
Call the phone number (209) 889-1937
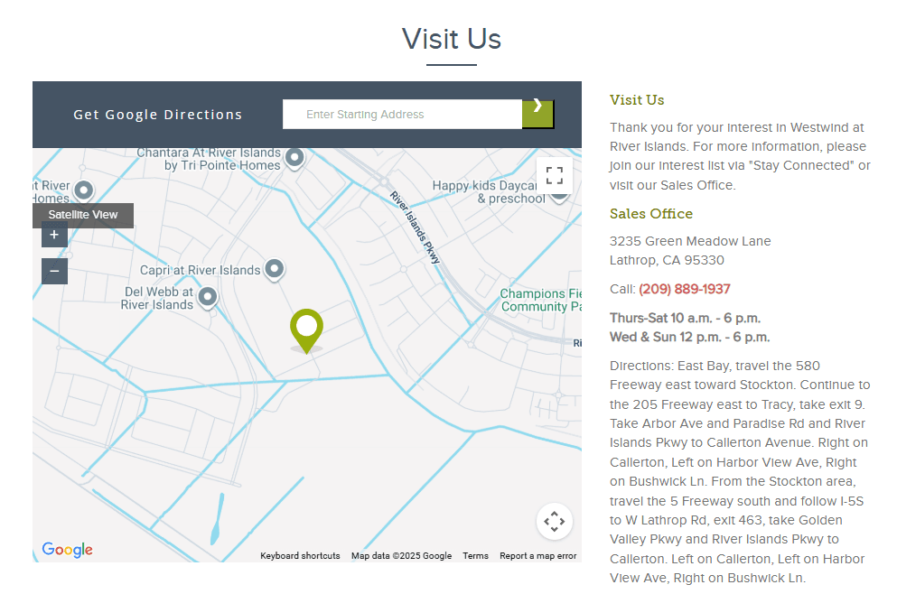(684, 289)
